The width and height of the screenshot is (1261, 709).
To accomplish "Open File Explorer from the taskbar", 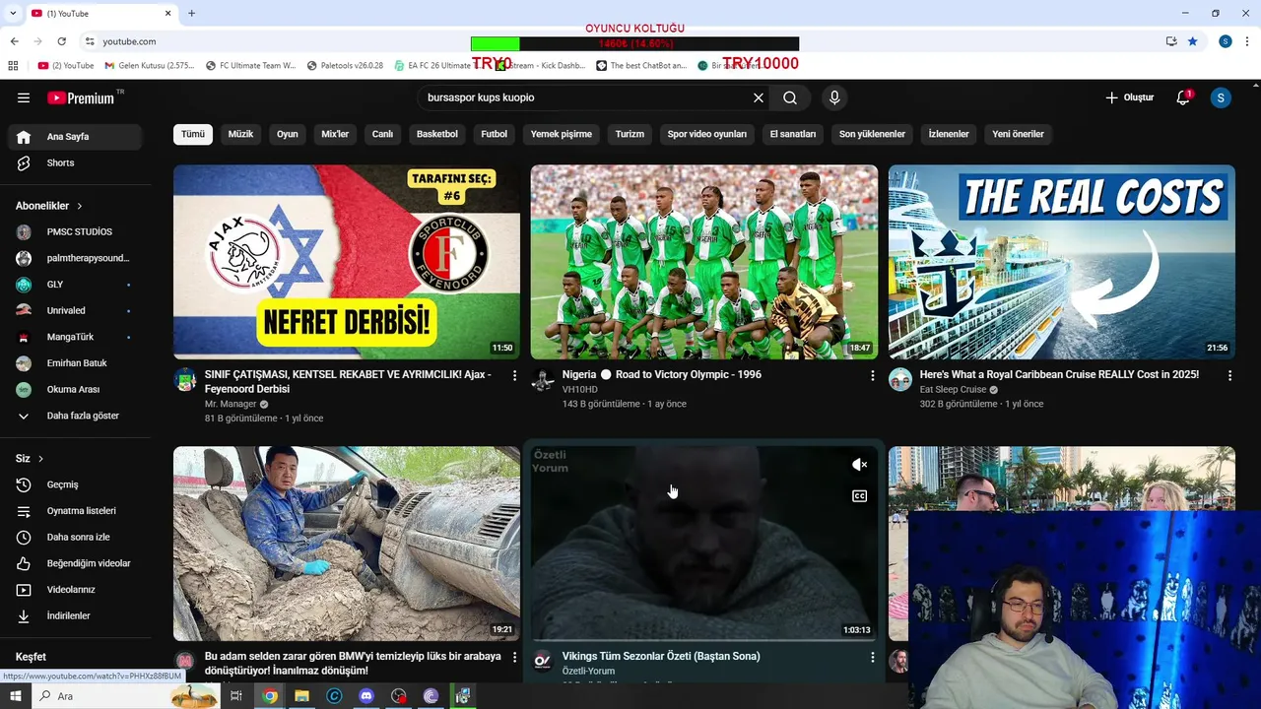I will [x=301, y=696].
